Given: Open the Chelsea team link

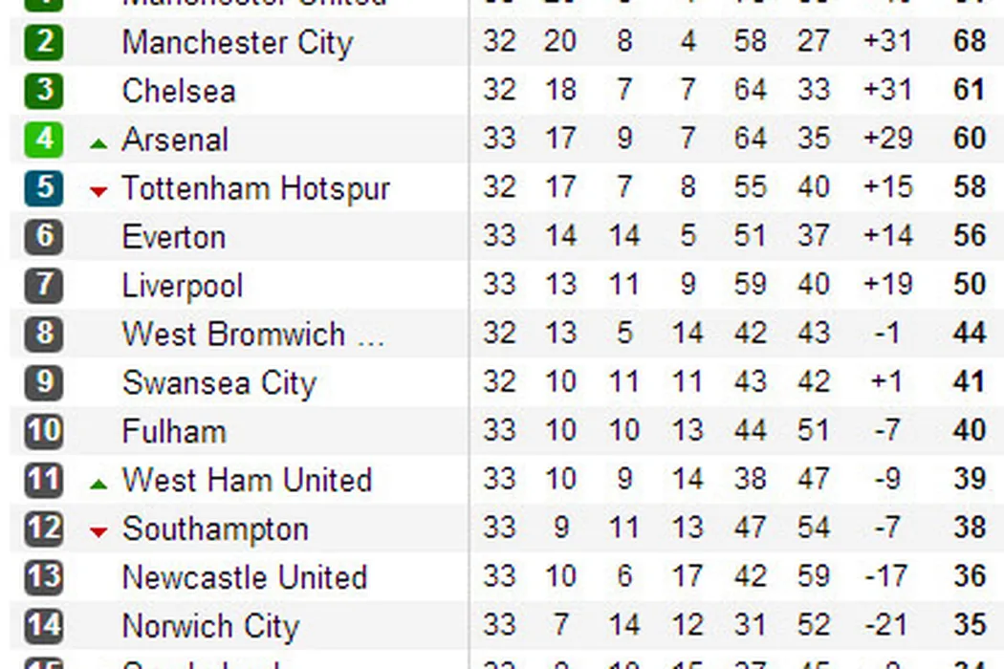Looking at the screenshot, I should pos(179,92).
